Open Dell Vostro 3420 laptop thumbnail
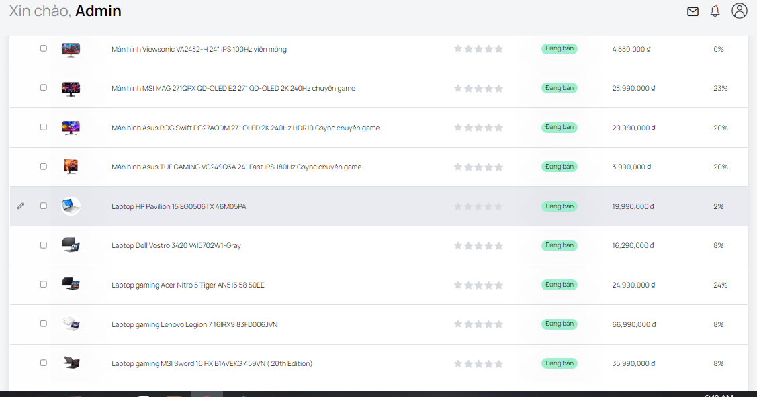Image resolution: width=757 pixels, height=397 pixels. pyautogui.click(x=71, y=245)
